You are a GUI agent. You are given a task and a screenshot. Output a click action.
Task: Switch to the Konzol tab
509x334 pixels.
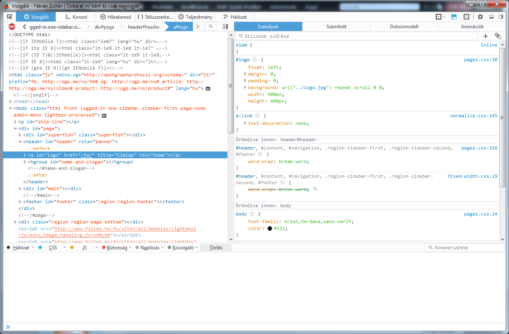tap(76, 17)
